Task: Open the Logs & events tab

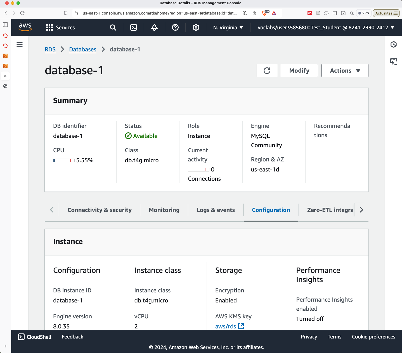Action: tap(216, 210)
